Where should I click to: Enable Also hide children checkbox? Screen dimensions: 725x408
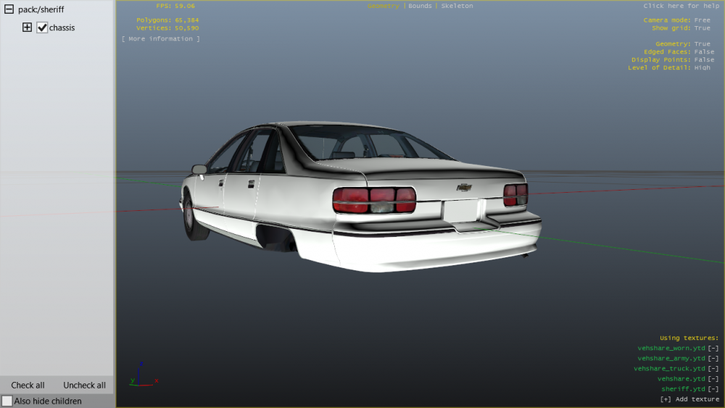(x=7, y=401)
